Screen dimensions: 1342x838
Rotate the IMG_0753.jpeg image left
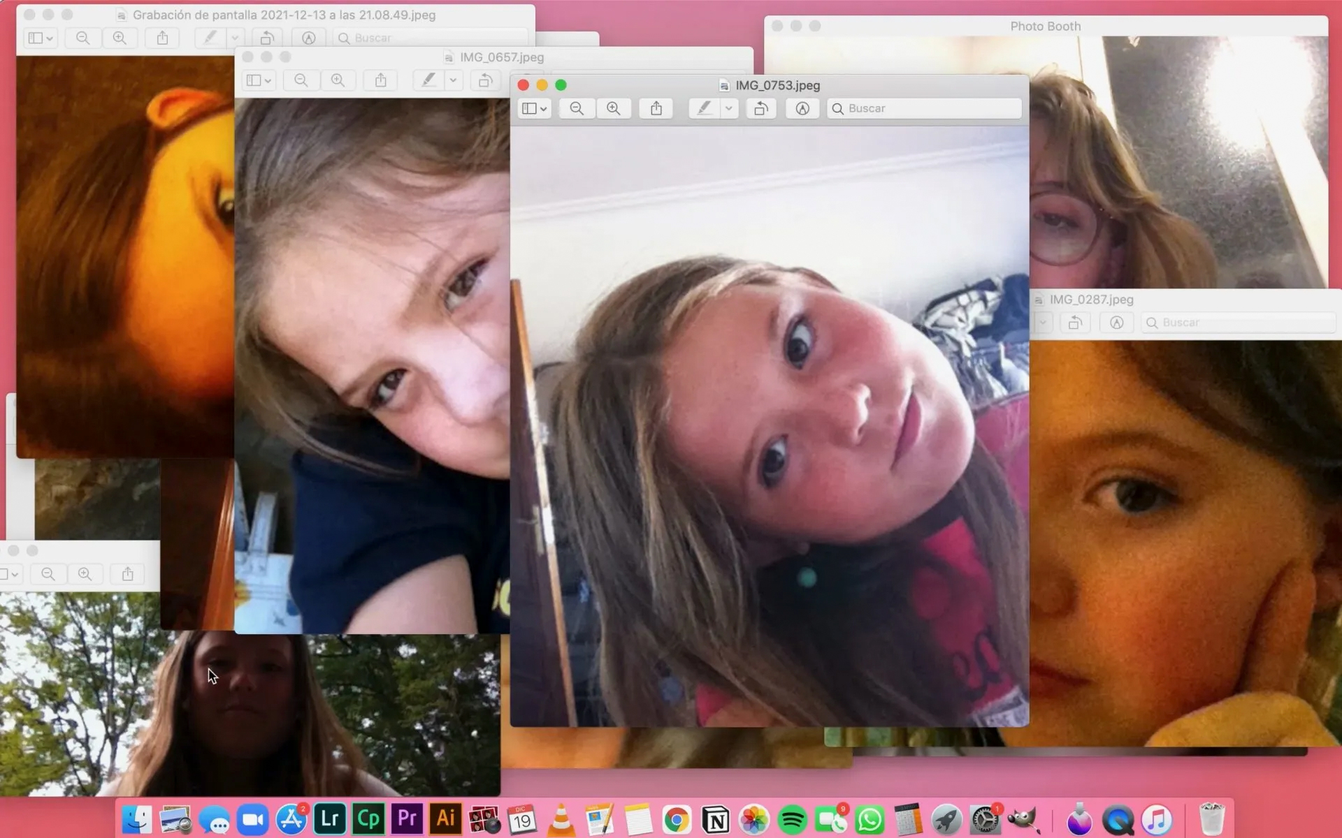coord(760,108)
